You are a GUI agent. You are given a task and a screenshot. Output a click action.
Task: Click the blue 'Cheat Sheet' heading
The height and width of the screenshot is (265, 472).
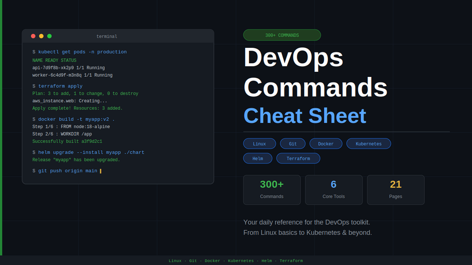click(305, 116)
